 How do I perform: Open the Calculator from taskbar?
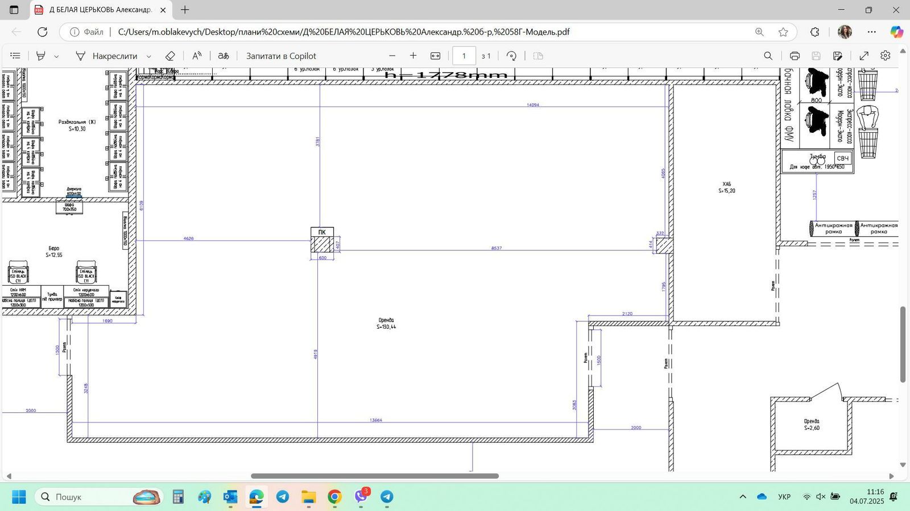(178, 497)
